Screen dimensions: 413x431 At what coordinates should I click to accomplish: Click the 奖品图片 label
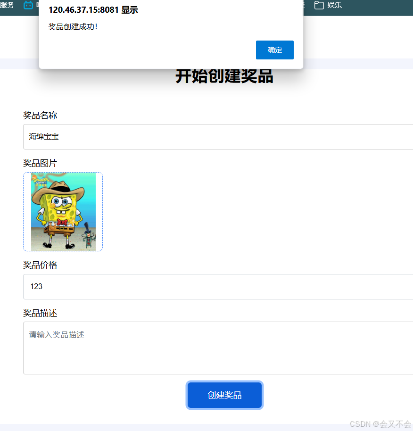40,163
